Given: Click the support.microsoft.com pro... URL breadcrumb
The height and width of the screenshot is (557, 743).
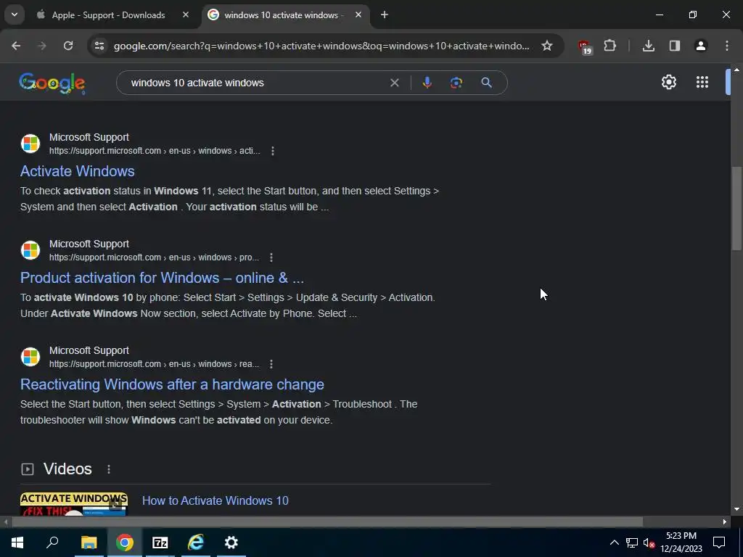Looking at the screenshot, I should [154, 257].
